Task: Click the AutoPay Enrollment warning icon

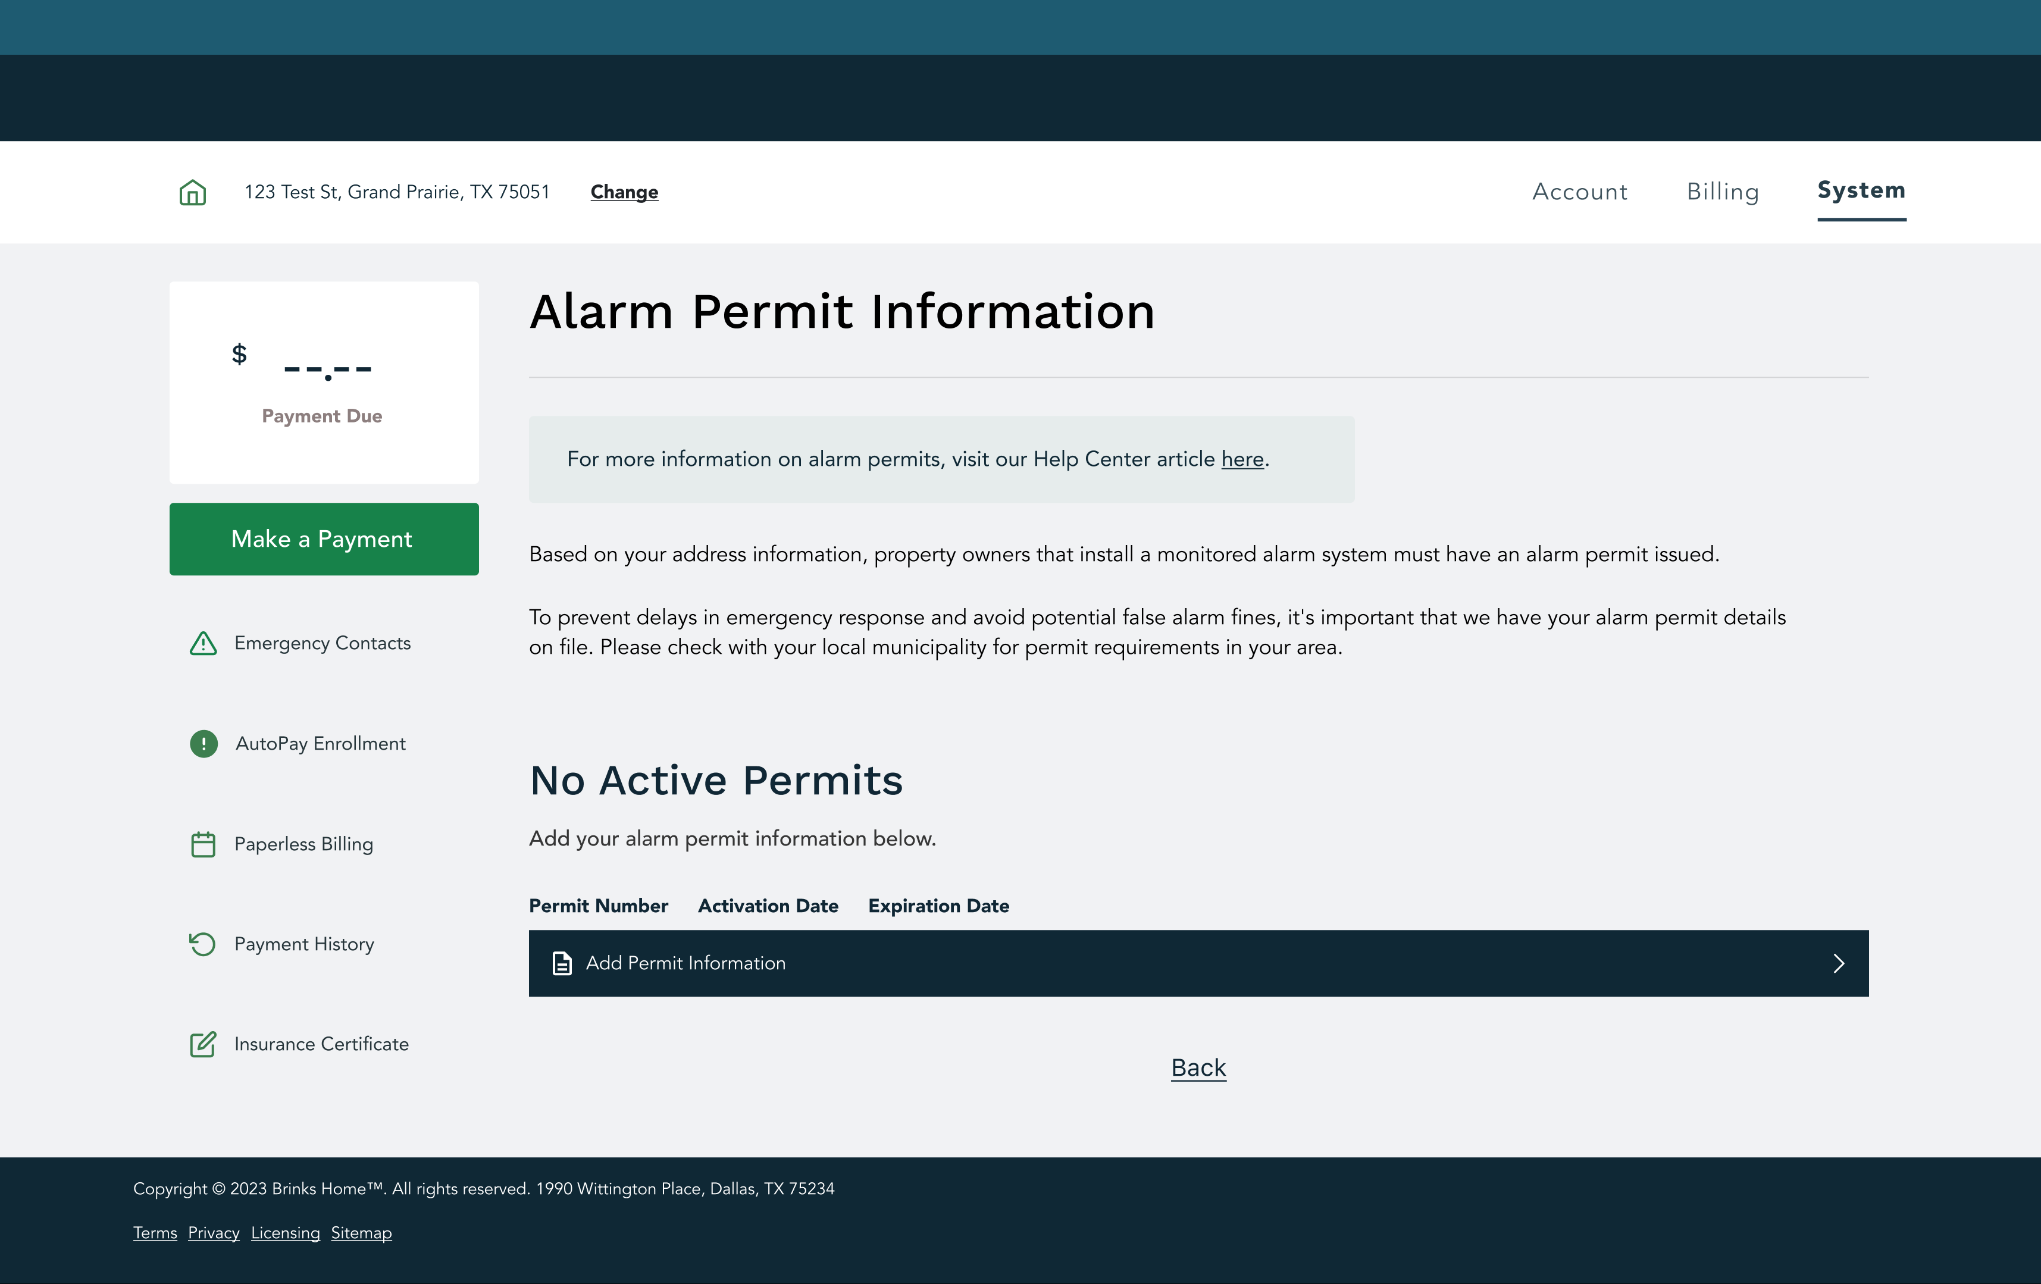Action: 204,743
